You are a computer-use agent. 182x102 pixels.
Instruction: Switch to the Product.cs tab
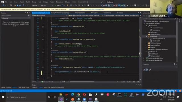94,13
